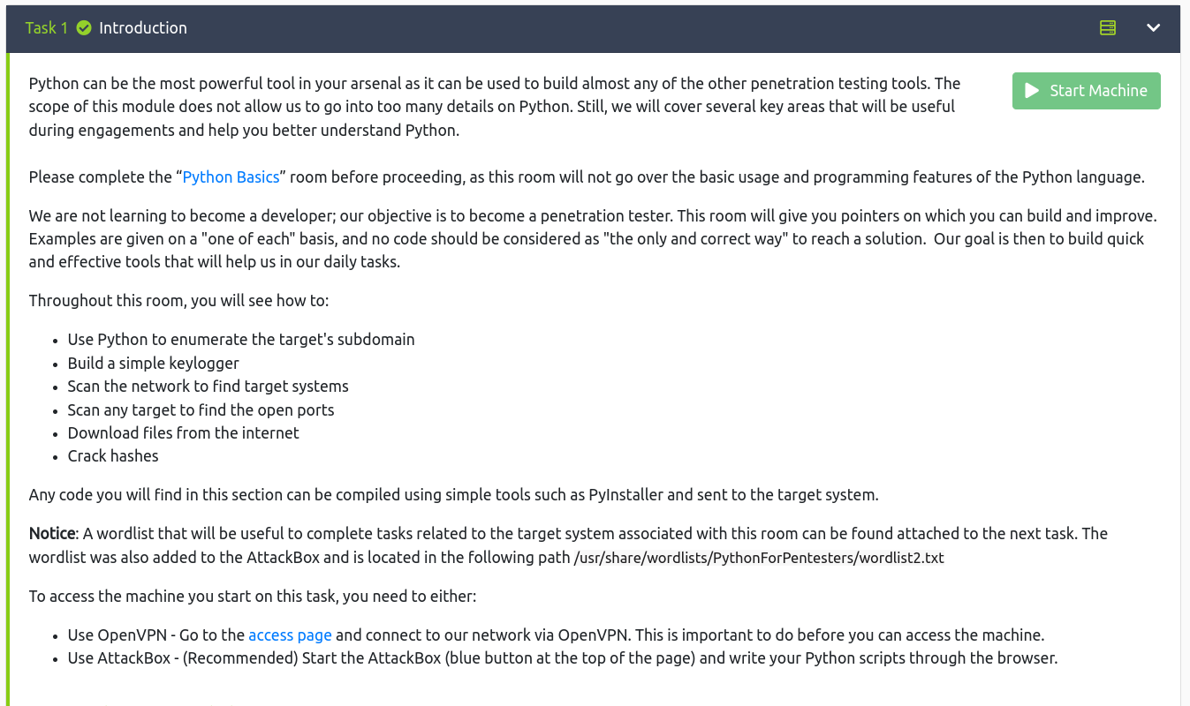Click 'Scan the network to find target systems'
This screenshot has width=1190, height=706.
point(208,387)
